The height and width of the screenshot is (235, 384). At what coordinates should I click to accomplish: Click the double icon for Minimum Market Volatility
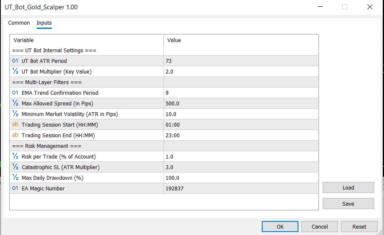pyautogui.click(x=15, y=114)
